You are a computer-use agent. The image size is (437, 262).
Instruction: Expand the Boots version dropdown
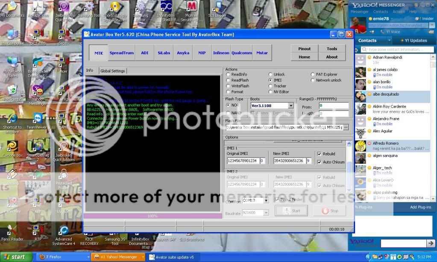[x=291, y=105]
